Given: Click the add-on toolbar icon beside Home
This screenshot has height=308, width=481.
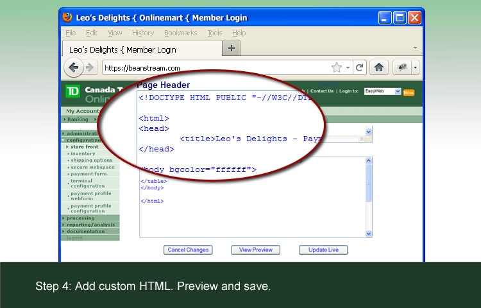Looking at the screenshot, I should point(402,67).
